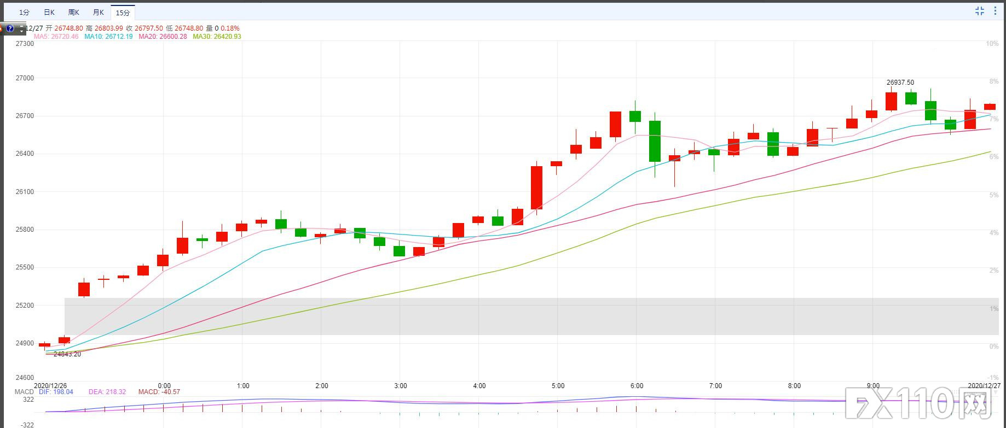The height and width of the screenshot is (428, 1006).
Task: Click the 0.18% change value
Action: coord(230,28)
